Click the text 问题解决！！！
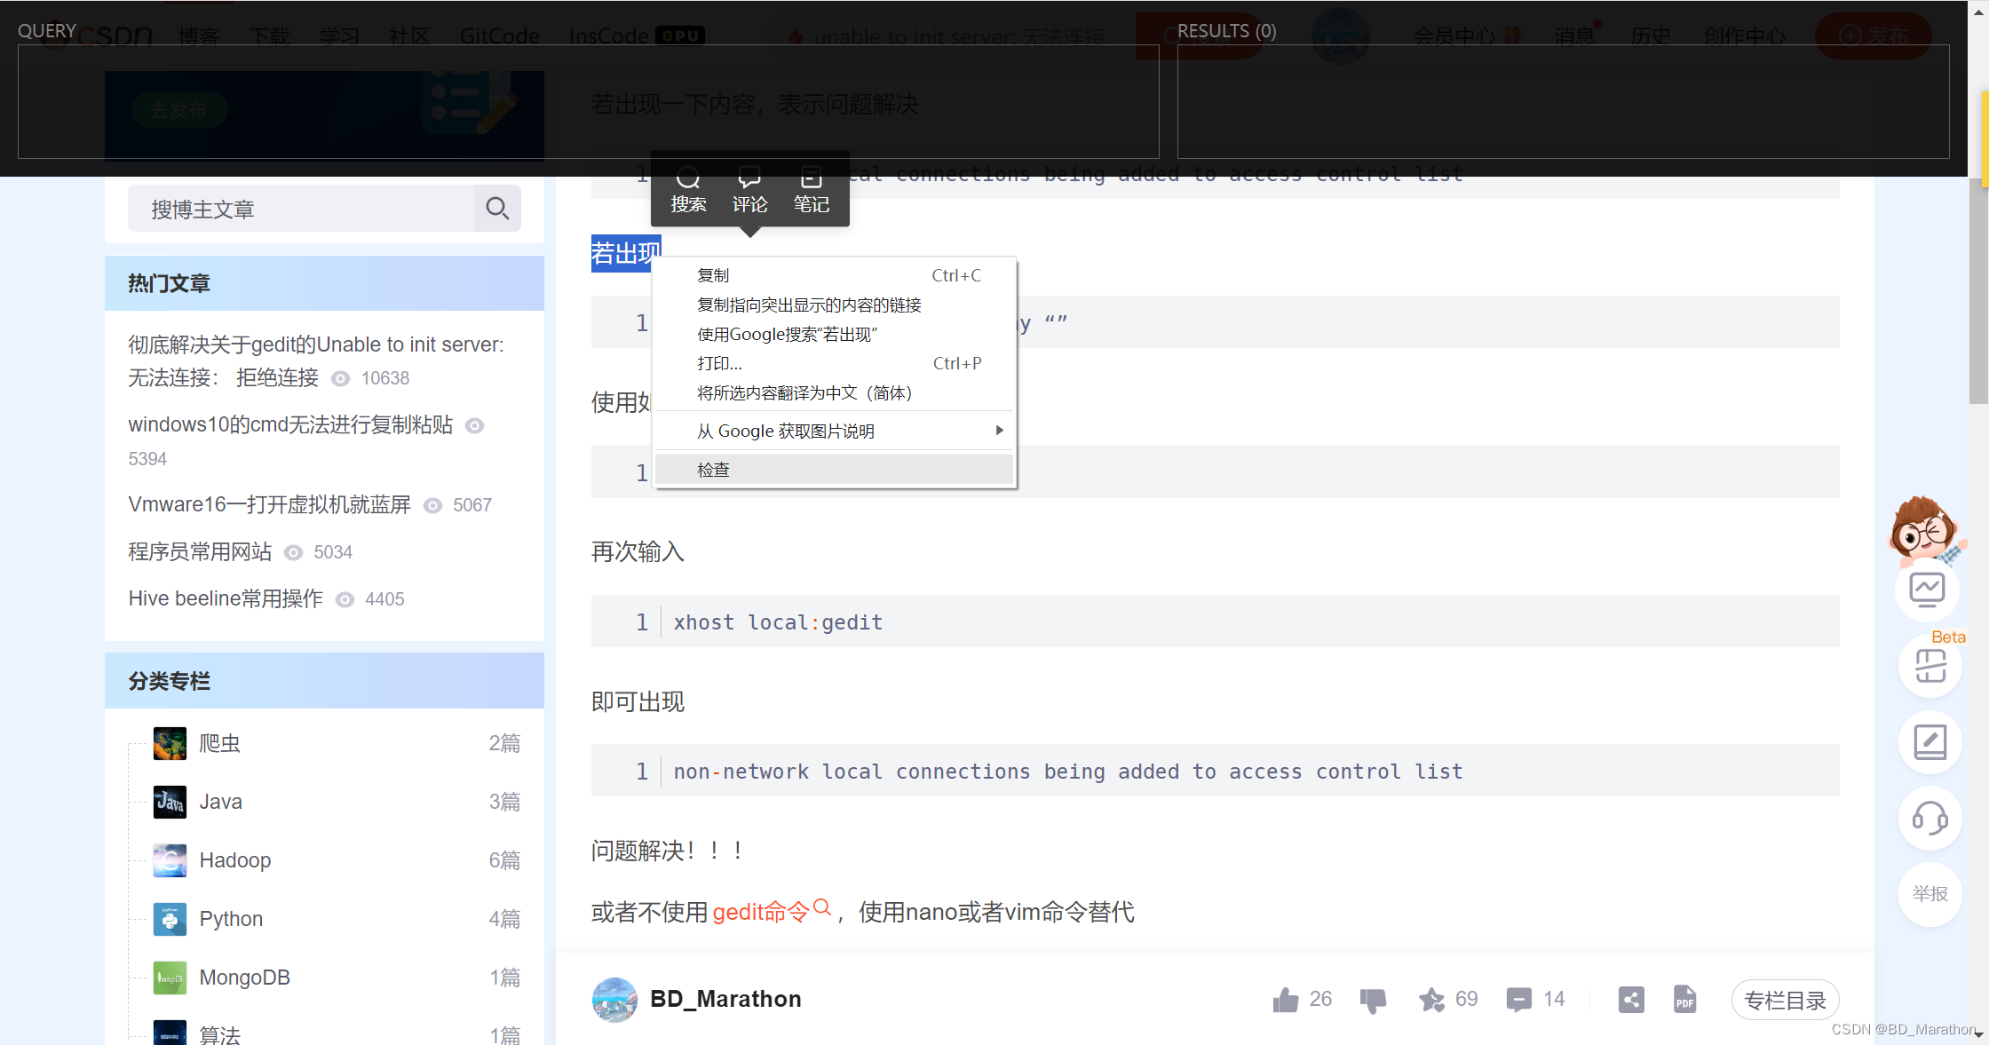This screenshot has width=1989, height=1045. (x=668, y=851)
